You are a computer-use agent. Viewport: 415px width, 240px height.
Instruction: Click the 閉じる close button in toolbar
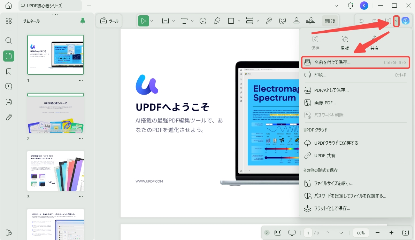[330, 21]
